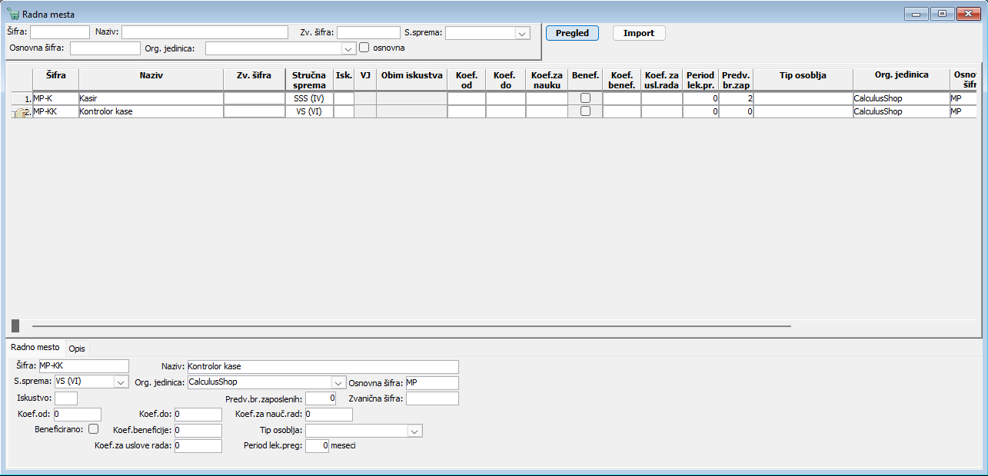Viewport: 988px width, 476px height.
Task: Click the Predv. br.zap column header
Action: pyautogui.click(x=736, y=80)
